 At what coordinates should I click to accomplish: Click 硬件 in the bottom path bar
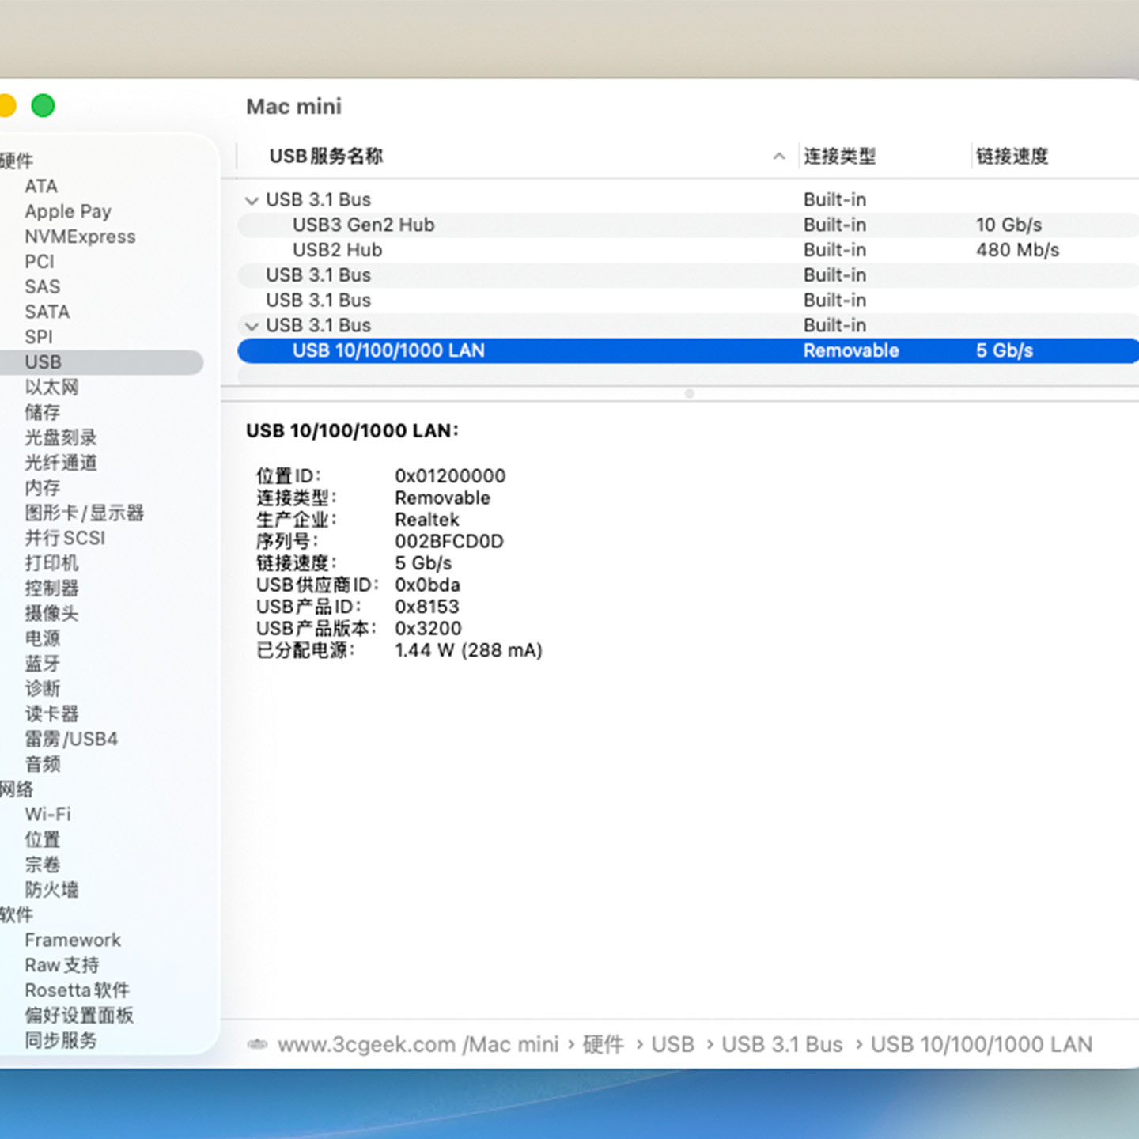[603, 1044]
